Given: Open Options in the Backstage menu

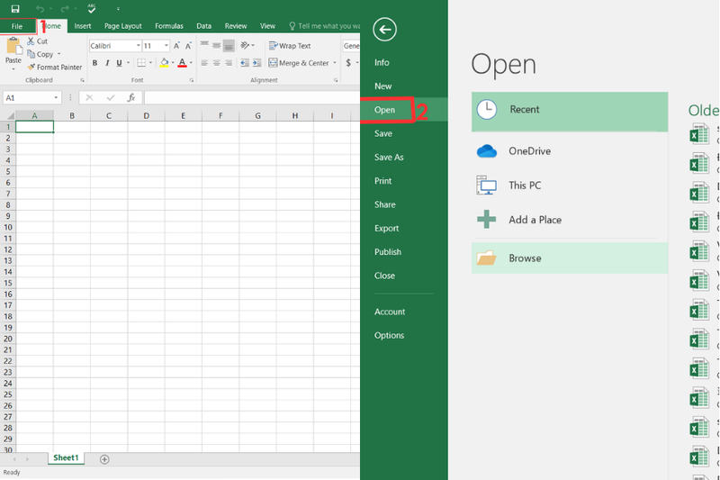Looking at the screenshot, I should 389,335.
